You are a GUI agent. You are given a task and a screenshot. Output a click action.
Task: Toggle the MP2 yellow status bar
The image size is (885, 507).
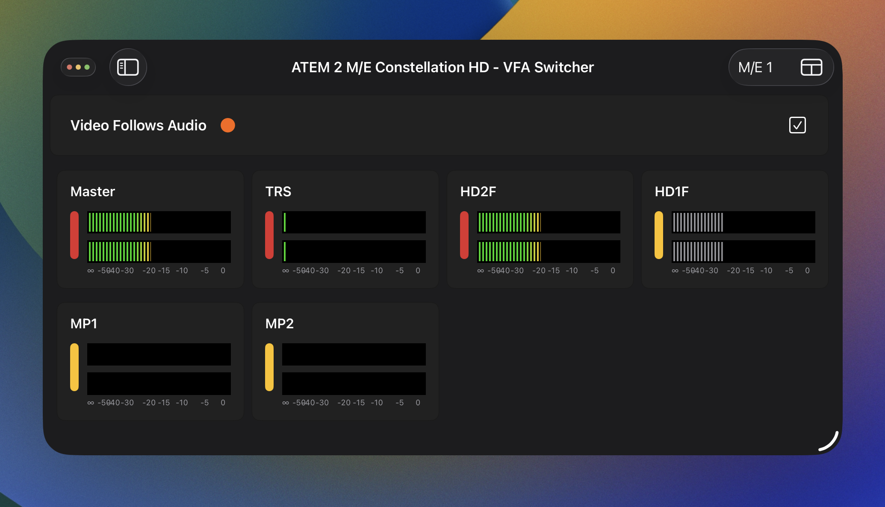[x=269, y=367]
